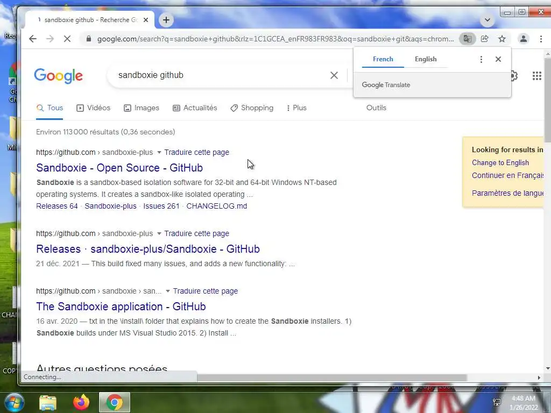Viewport: 551px width, 413px height.
Task: Open The Sandboxie application - GitHub result
Action: [x=121, y=307]
